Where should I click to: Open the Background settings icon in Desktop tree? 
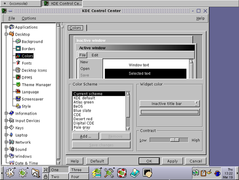(x=18, y=41)
